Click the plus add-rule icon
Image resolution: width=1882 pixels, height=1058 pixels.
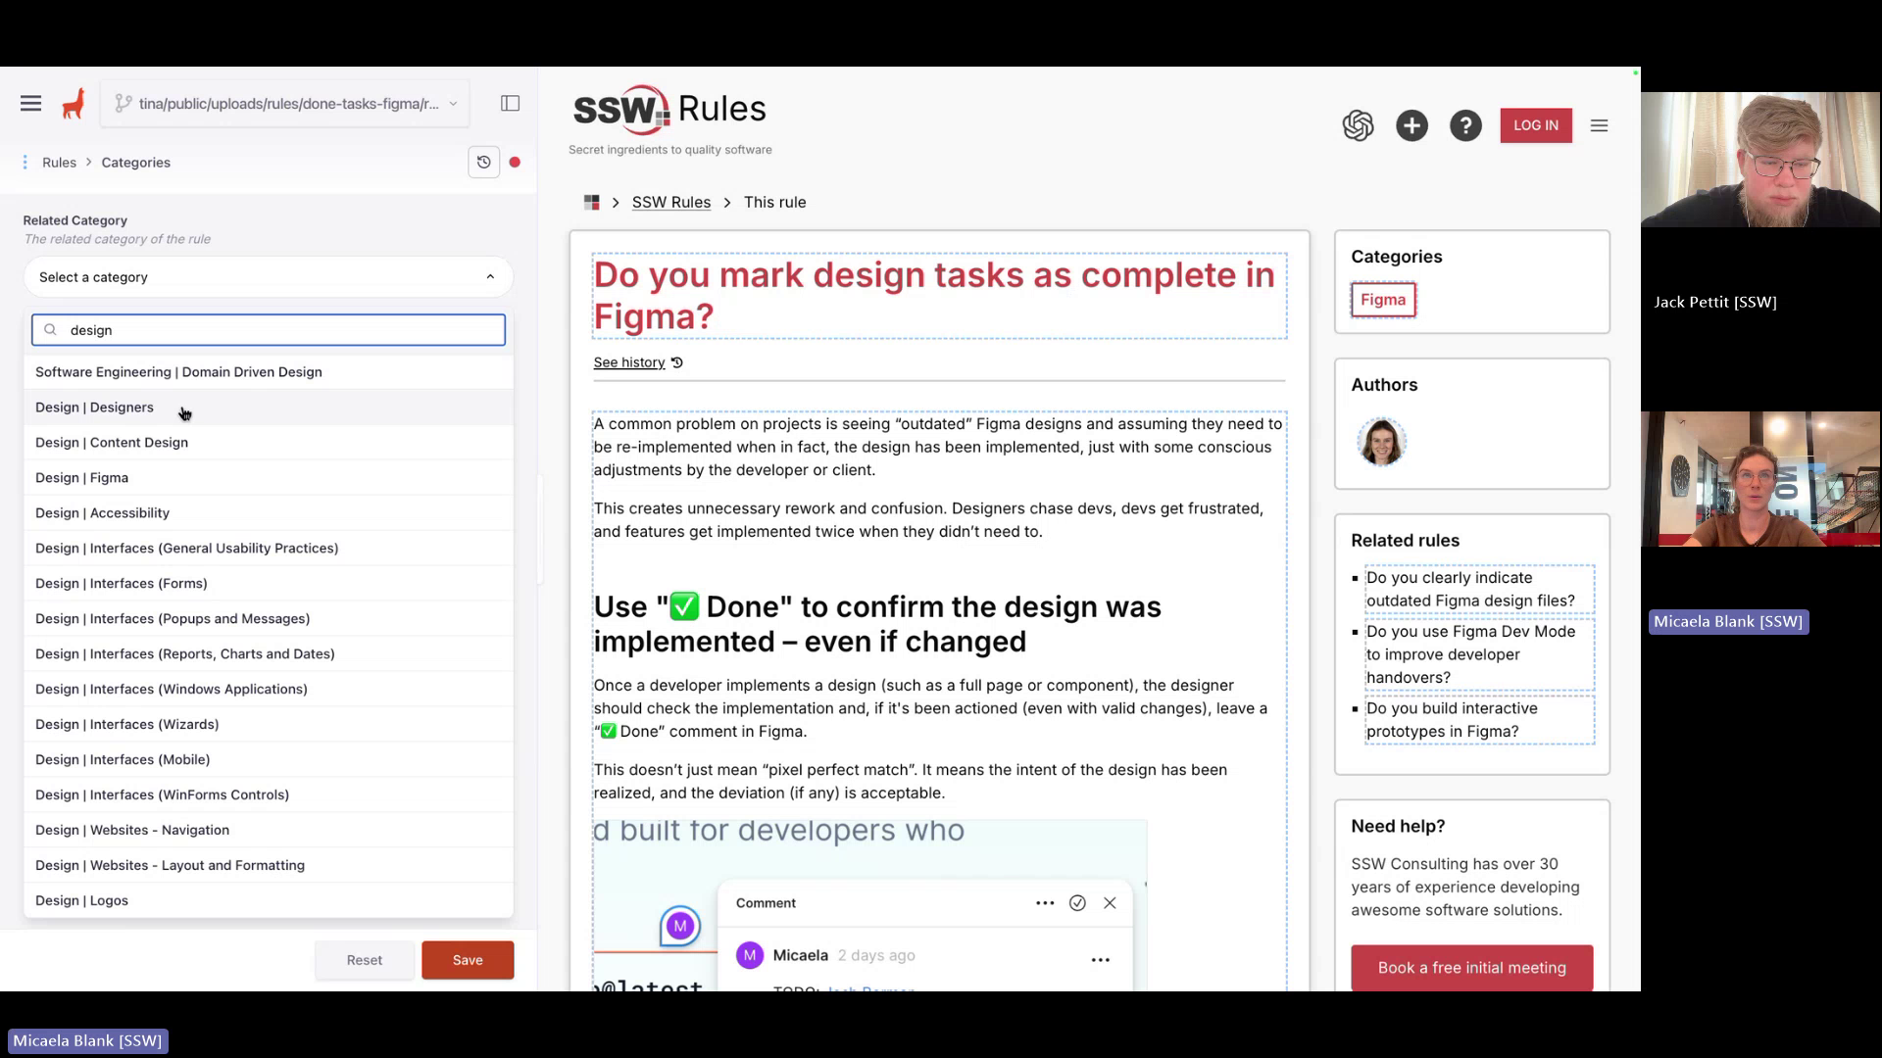click(x=1411, y=125)
